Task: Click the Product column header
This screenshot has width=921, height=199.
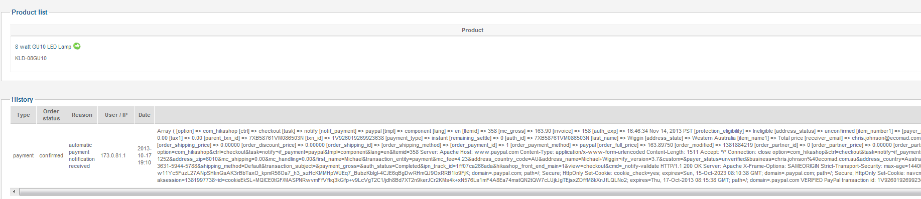Action: click(x=472, y=30)
